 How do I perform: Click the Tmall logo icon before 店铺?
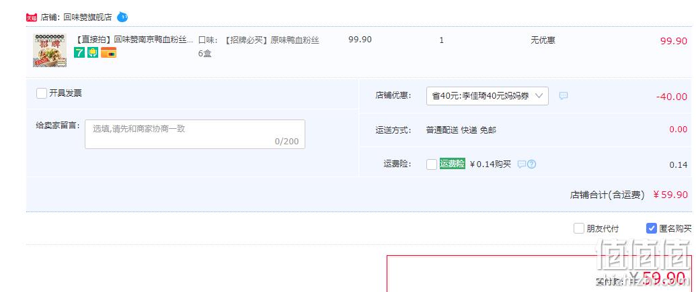tap(31, 17)
